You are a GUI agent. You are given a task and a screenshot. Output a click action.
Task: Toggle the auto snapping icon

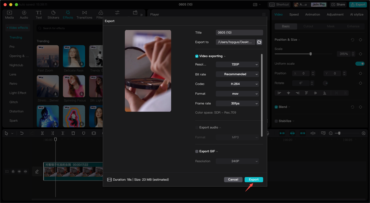click(292, 133)
